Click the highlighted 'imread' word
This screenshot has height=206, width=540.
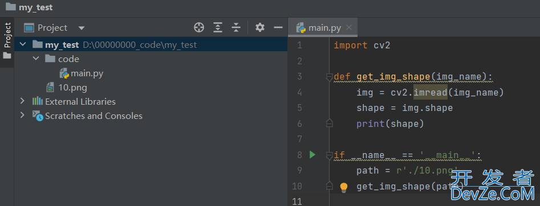pyautogui.click(x=430, y=92)
